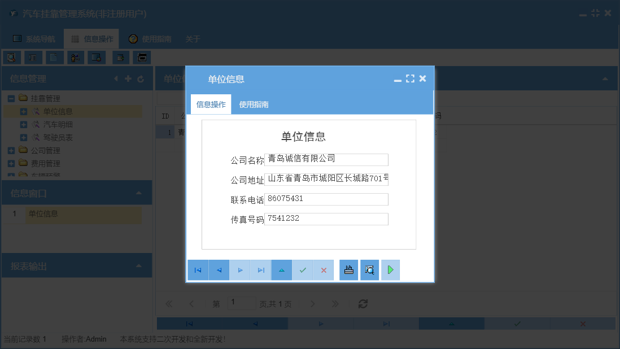
Task: Go to the next page of results
Action: 312,304
